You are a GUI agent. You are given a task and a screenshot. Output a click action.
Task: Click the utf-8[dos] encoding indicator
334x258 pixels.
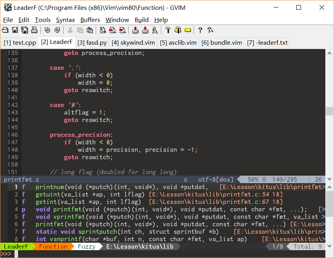click(216, 180)
